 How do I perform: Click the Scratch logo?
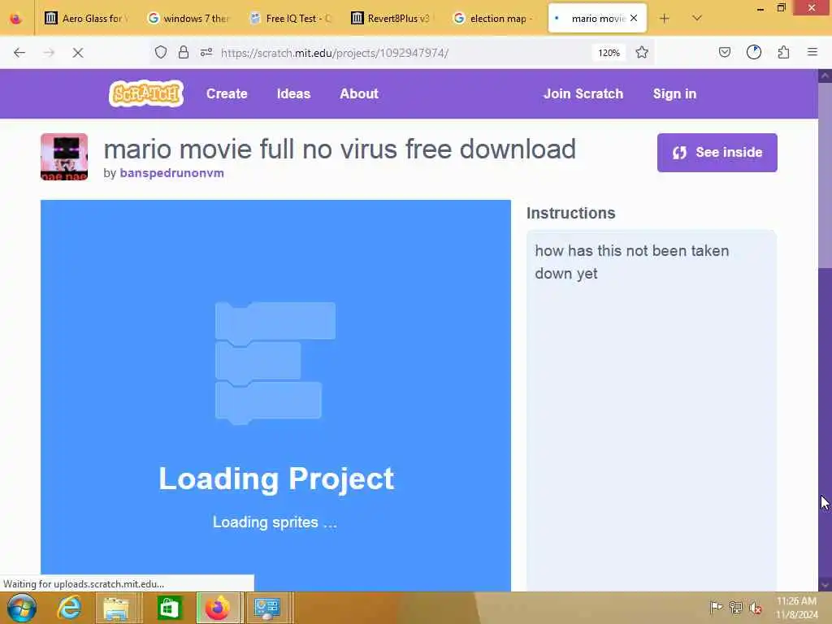(x=146, y=93)
